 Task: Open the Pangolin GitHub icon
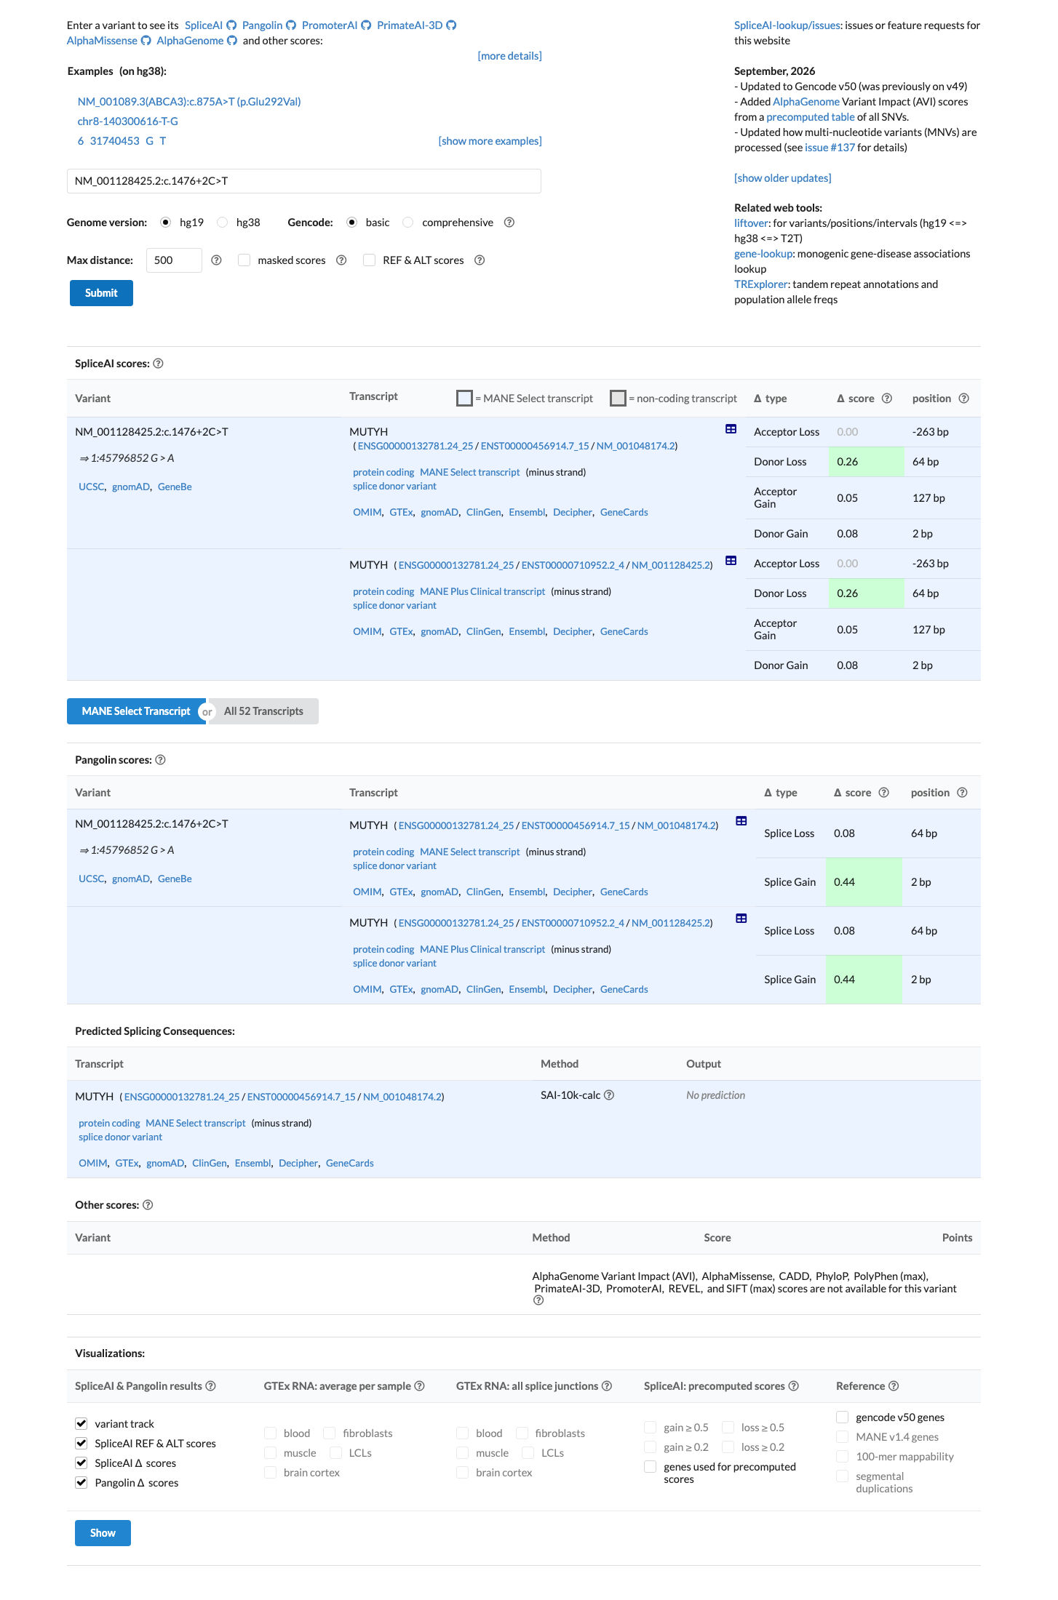coord(291,25)
